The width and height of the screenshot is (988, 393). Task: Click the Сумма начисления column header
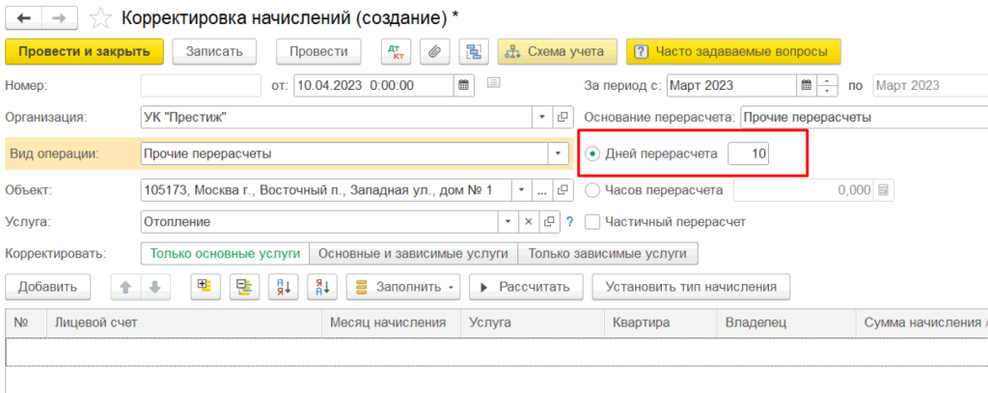[921, 323]
